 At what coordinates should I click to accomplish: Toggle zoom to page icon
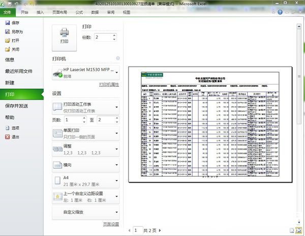(x=298, y=230)
